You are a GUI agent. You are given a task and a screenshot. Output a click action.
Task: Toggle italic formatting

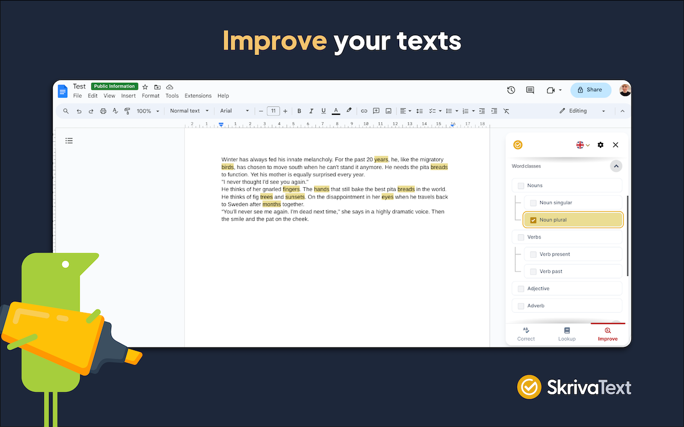point(312,111)
